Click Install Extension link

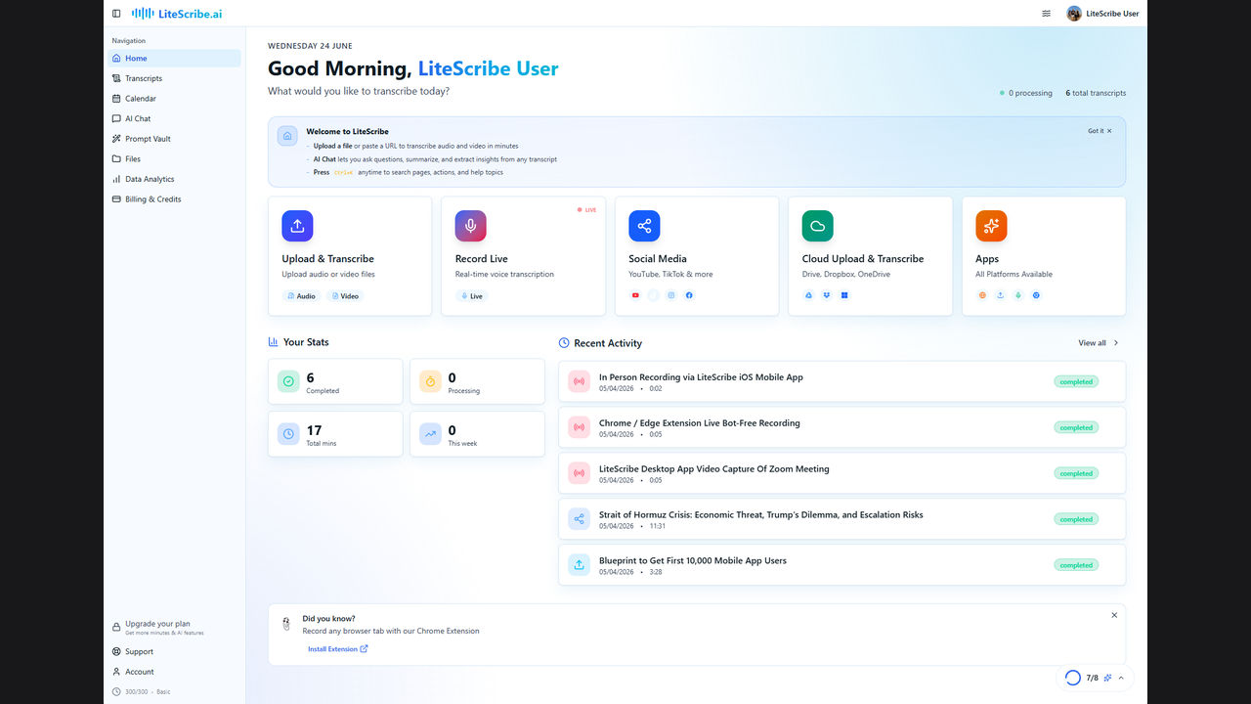(338, 649)
